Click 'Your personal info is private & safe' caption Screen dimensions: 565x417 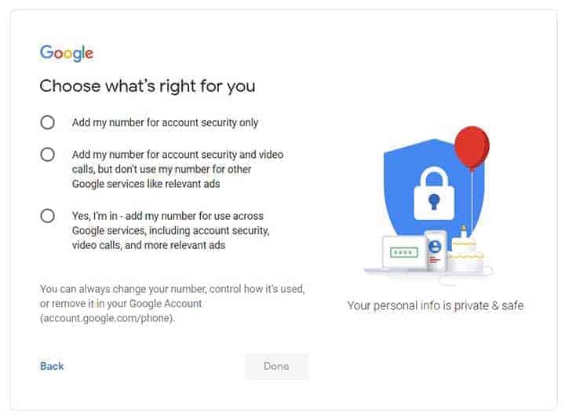pos(435,305)
